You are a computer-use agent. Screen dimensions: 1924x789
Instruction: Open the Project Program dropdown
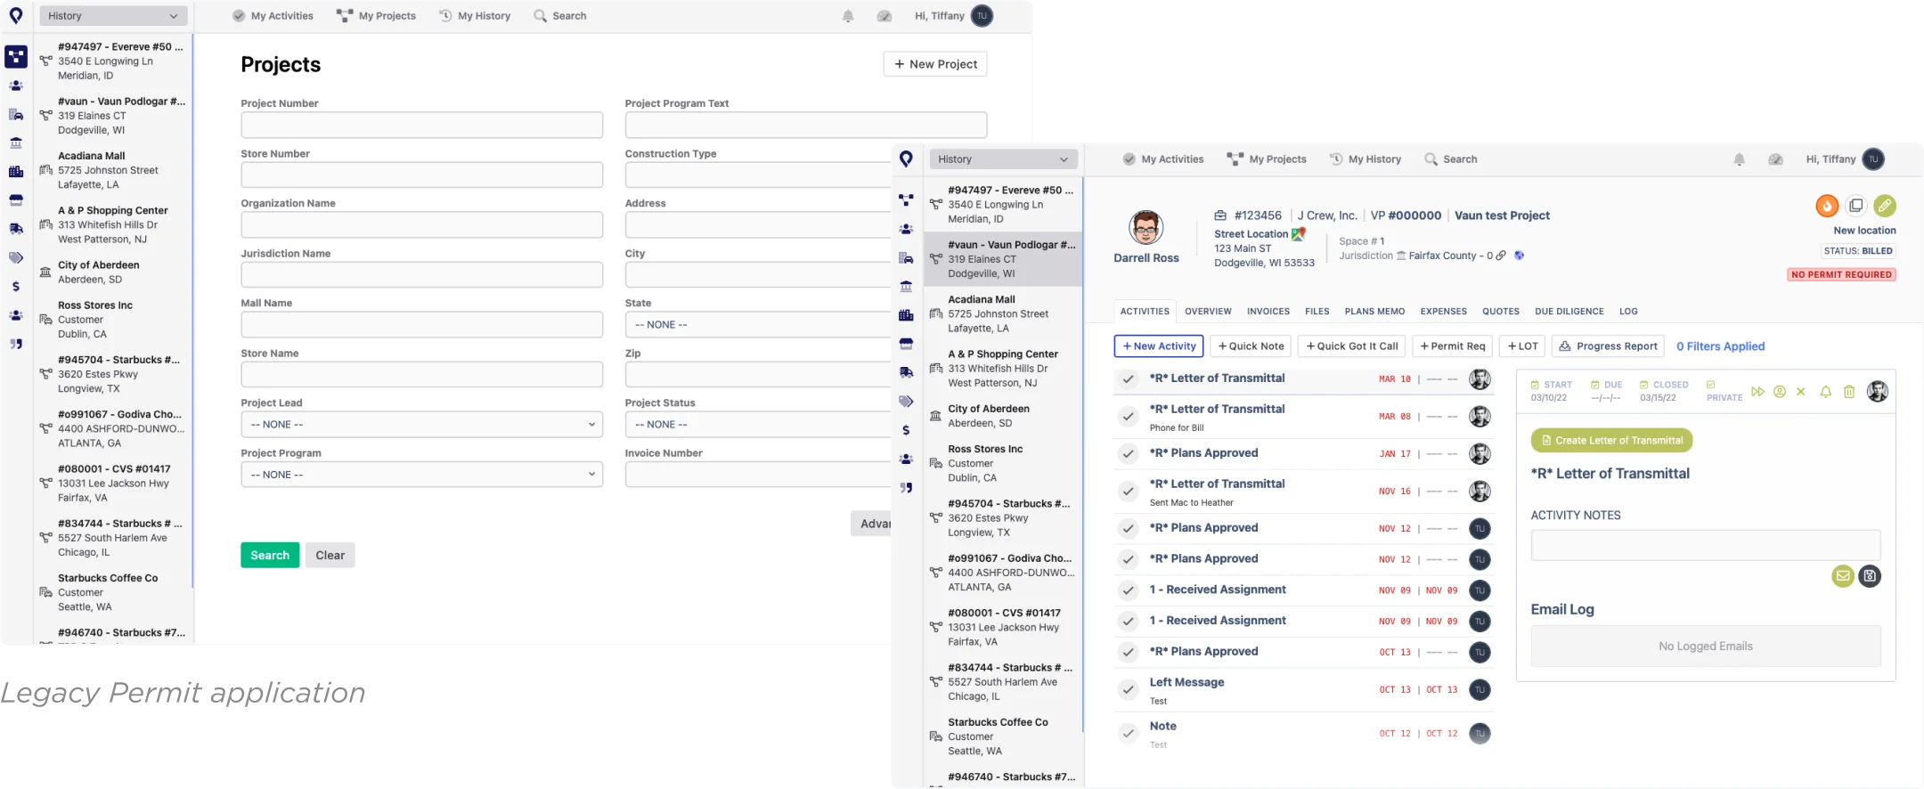coord(421,475)
